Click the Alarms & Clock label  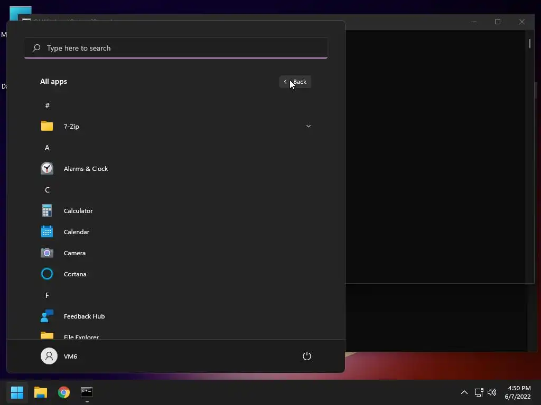(x=86, y=168)
